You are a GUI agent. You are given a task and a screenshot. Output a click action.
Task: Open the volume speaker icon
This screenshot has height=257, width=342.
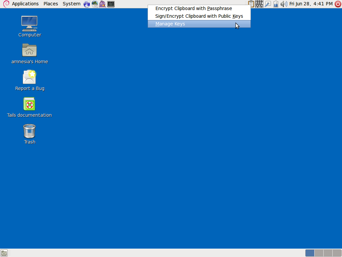(x=284, y=4)
